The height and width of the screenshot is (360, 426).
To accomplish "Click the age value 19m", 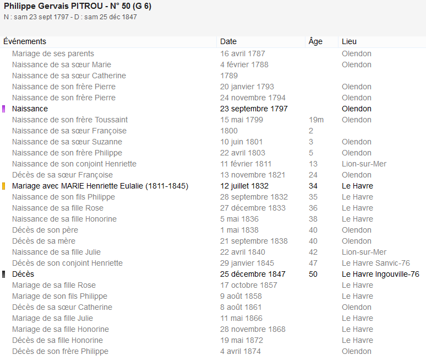I will tap(316, 120).
